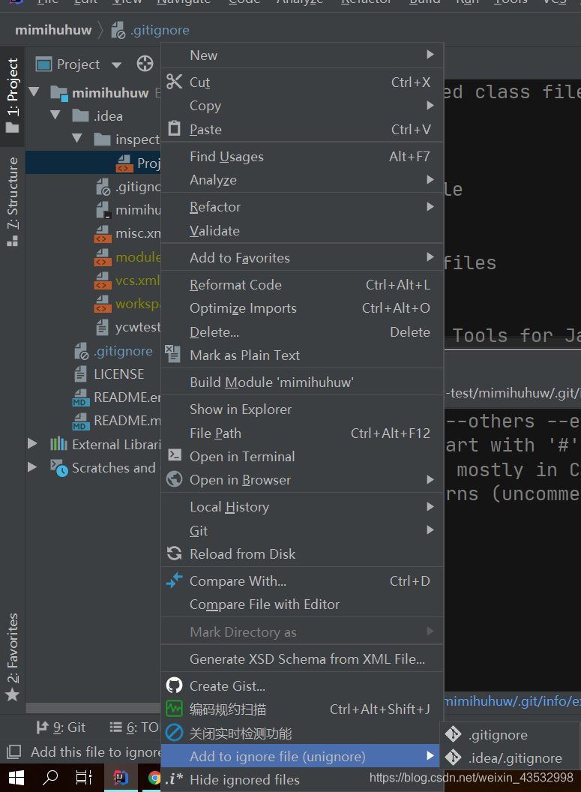The width and height of the screenshot is (581, 792).
Task: Click the .gitignore breadcrumb label
Action: (160, 30)
